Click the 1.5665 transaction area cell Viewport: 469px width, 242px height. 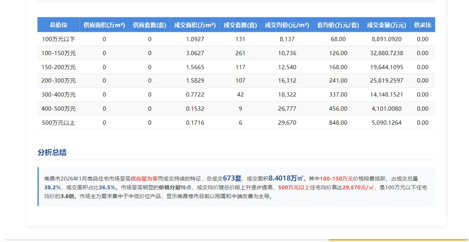(x=195, y=67)
